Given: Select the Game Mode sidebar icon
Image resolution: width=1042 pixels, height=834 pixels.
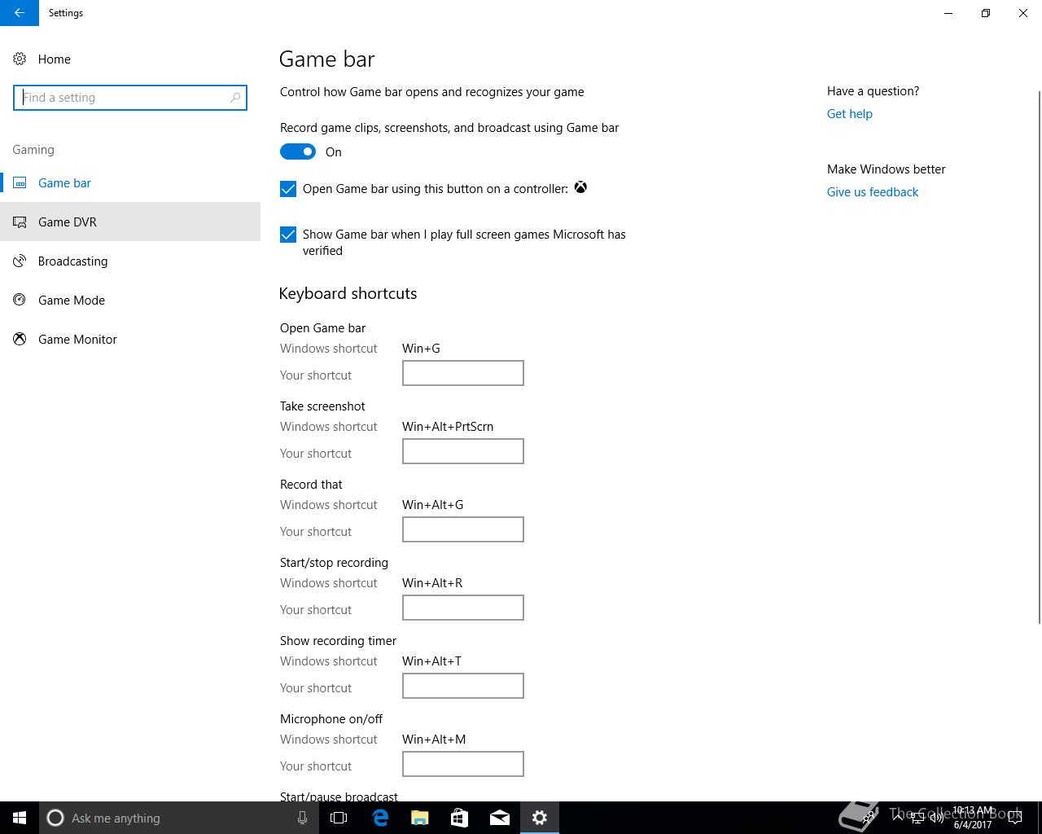Looking at the screenshot, I should (20, 300).
